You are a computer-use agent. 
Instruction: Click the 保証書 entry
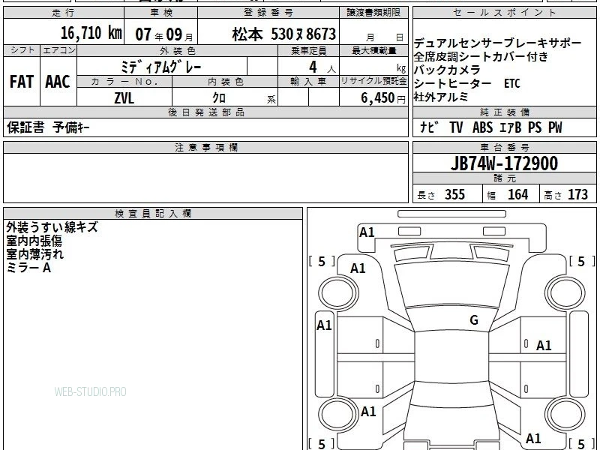pos(25,127)
